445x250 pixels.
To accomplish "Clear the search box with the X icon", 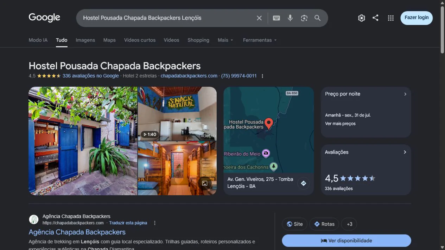I will (259, 18).
